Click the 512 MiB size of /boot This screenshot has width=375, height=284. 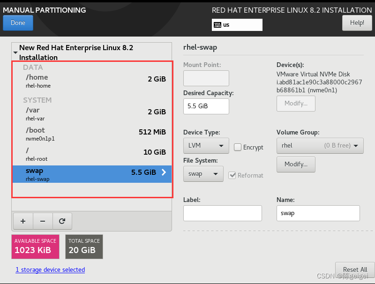click(x=152, y=132)
